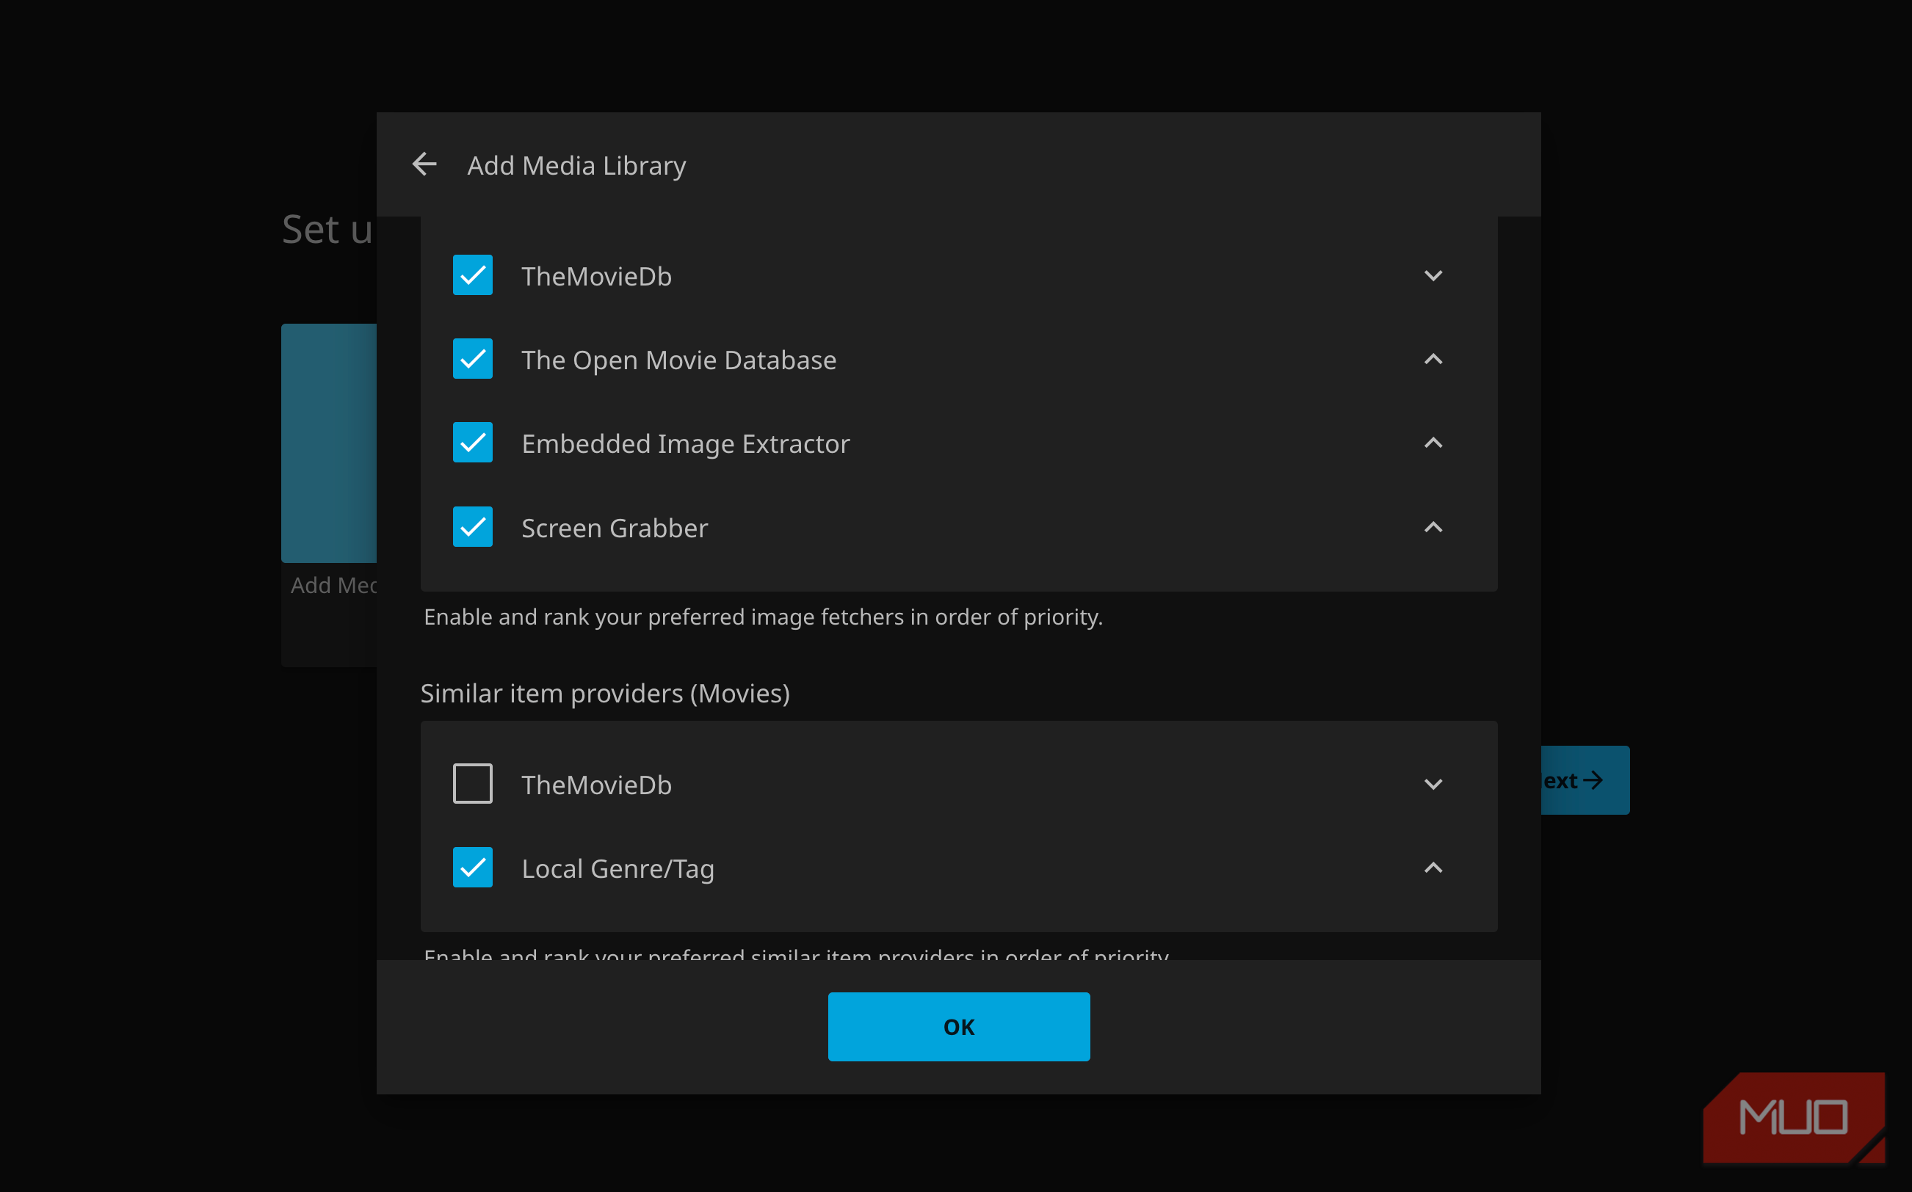Viewport: 1912px width, 1192px height.
Task: Confirm the library settings with OK
Action: [x=959, y=1026]
